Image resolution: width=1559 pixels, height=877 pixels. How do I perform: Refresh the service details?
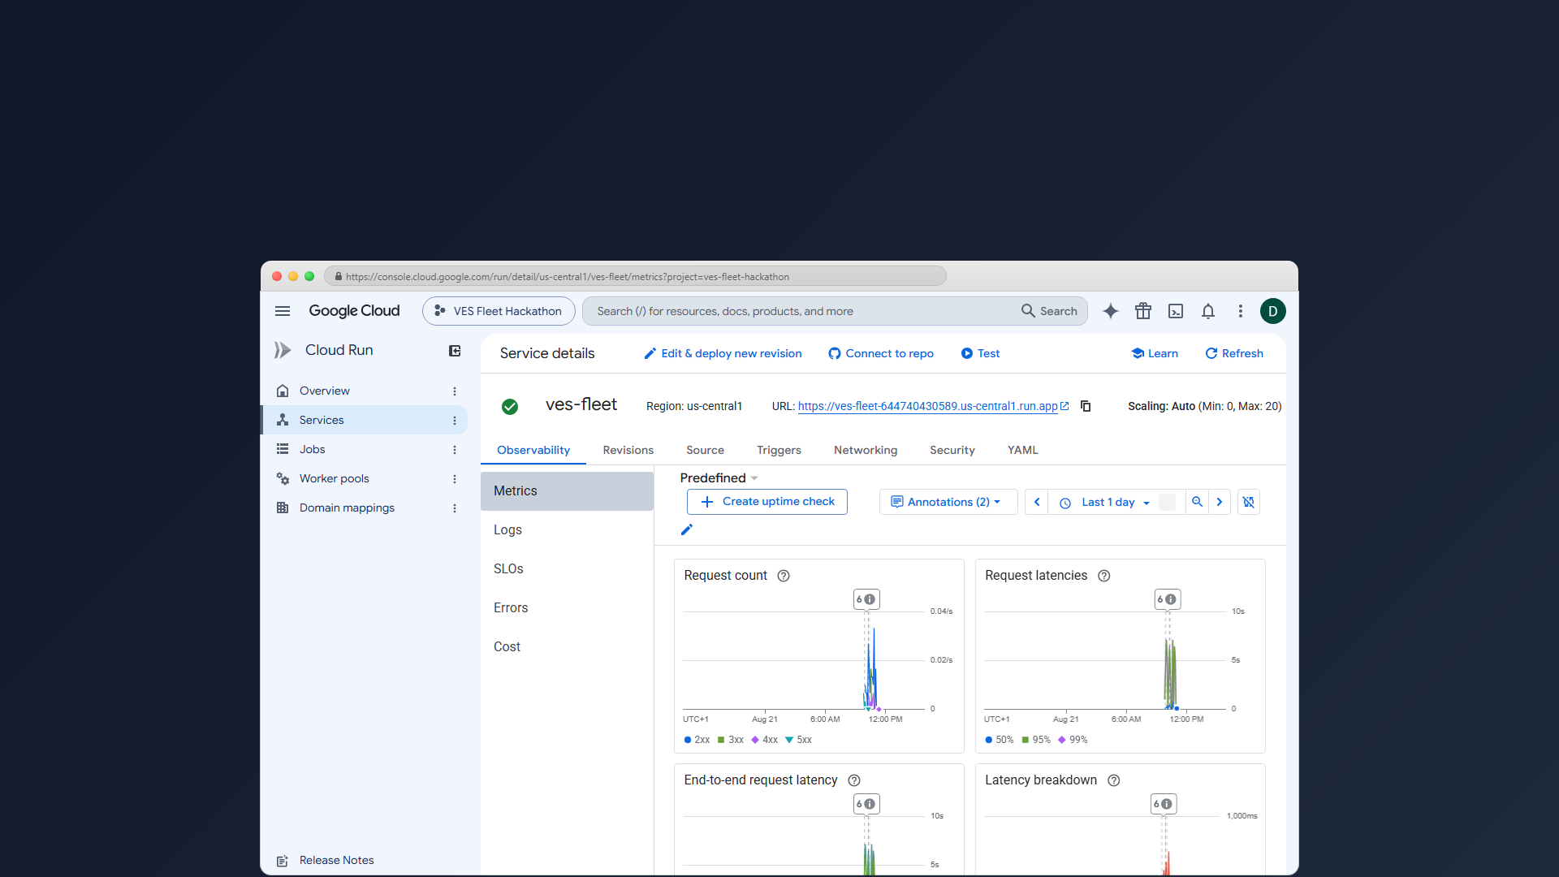click(x=1234, y=353)
